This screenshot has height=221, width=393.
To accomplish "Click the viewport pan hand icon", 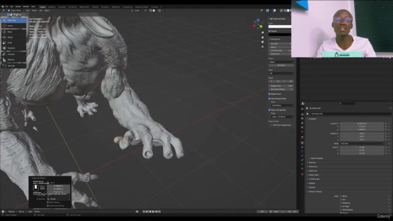I will tap(262, 37).
